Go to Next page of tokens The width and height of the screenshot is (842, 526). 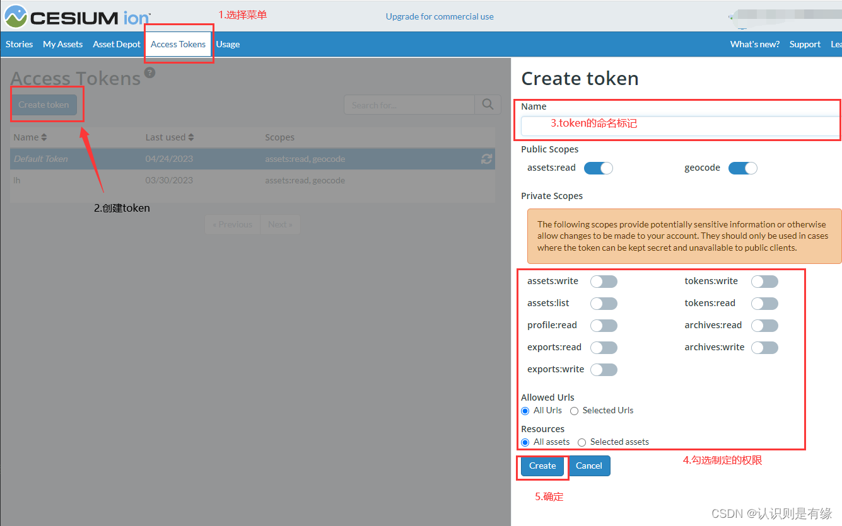pyautogui.click(x=280, y=224)
